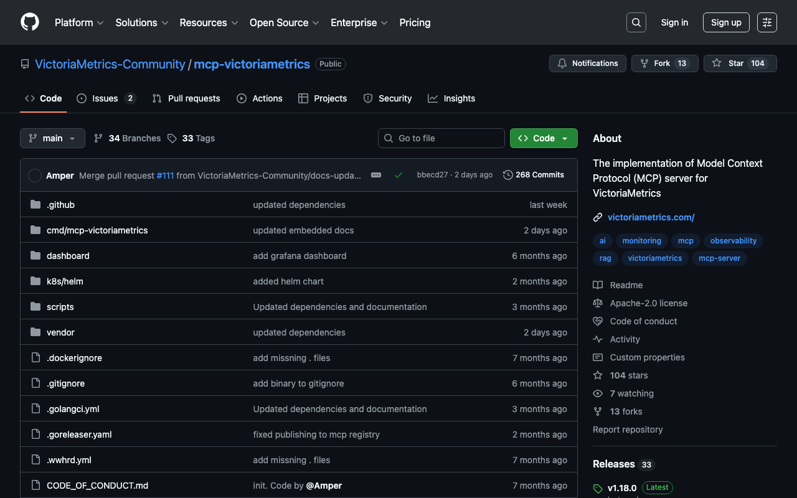797x498 pixels.
Task: Select the observability topic tag
Action: [x=733, y=241]
